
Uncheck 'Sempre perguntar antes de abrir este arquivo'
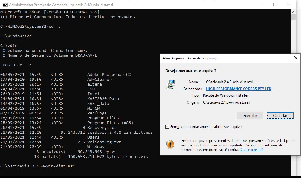[x=167, y=126]
